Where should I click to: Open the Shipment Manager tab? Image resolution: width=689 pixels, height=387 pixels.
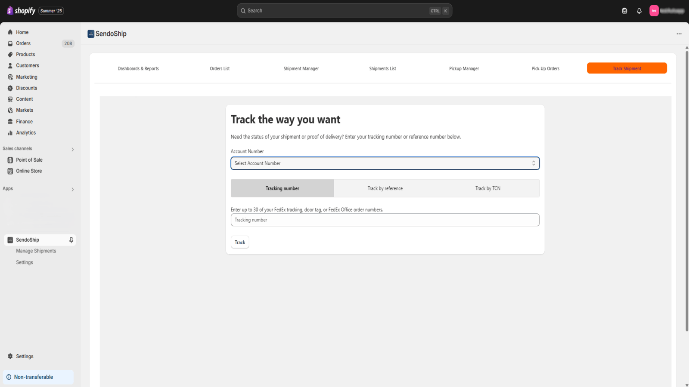point(301,69)
